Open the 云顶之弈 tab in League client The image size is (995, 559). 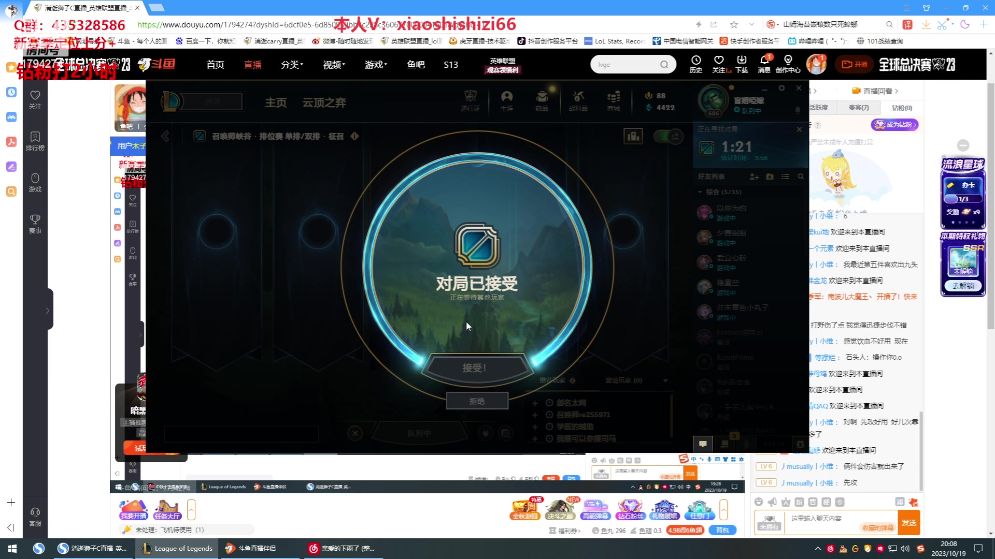coord(324,102)
